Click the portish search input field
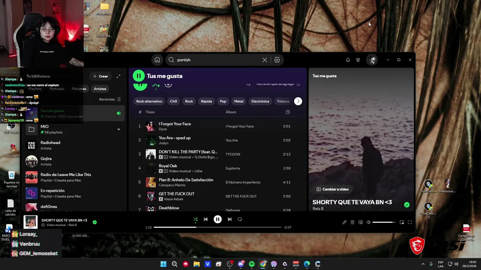 pos(218,60)
